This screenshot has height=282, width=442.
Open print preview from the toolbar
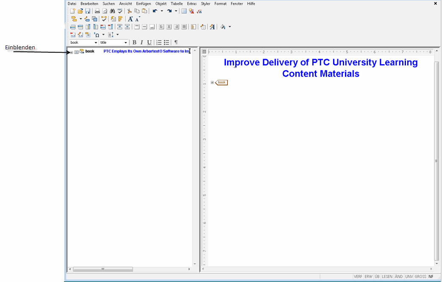105,11
